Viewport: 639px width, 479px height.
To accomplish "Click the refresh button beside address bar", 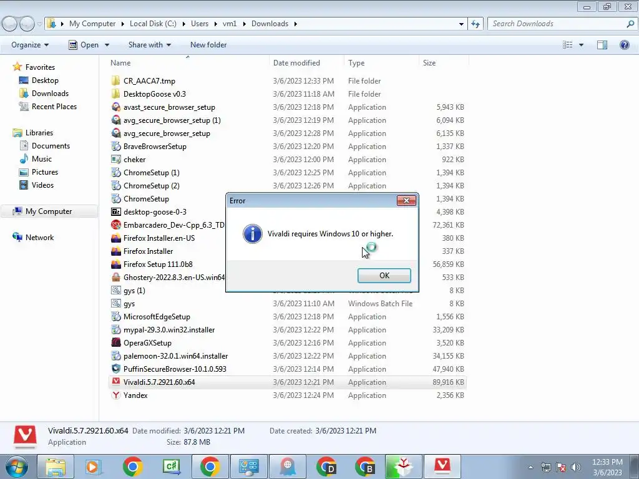I will pyautogui.click(x=475, y=24).
